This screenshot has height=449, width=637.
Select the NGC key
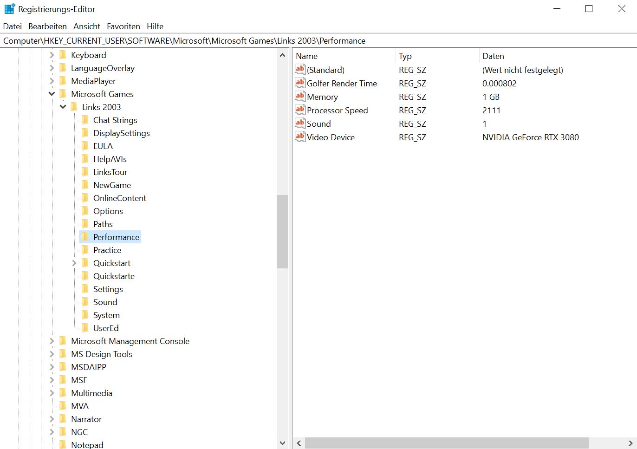tap(79, 432)
